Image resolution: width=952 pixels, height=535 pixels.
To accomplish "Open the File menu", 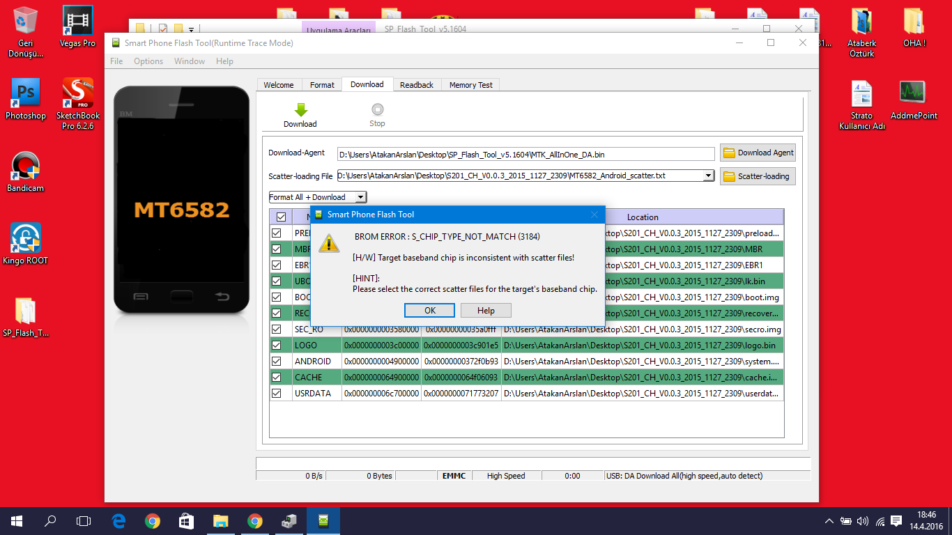I will (116, 61).
